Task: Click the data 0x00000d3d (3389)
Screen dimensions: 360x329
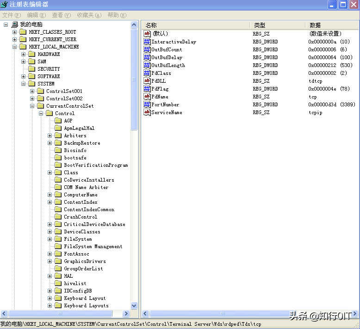Action: click(331, 104)
